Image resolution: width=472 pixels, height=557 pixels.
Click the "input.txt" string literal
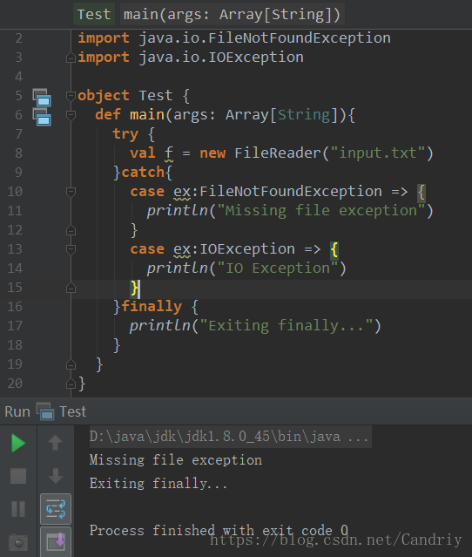(x=378, y=153)
